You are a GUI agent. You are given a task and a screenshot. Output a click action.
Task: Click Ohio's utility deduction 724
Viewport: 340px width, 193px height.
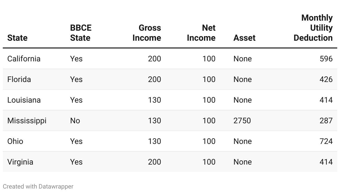pos(326,141)
